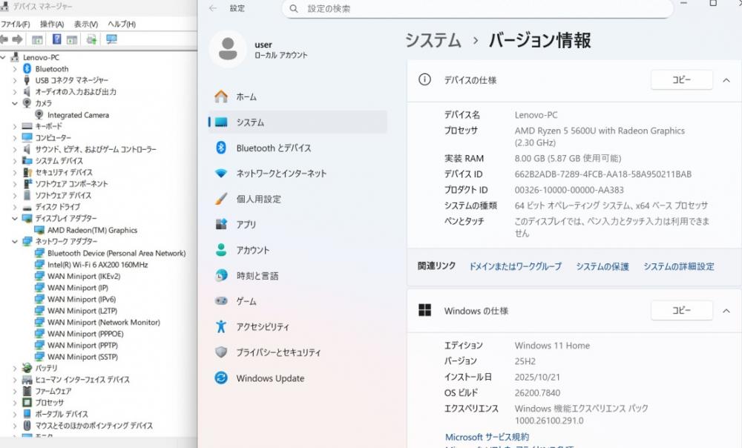Expand the Bluetooth node in device tree

[14, 69]
